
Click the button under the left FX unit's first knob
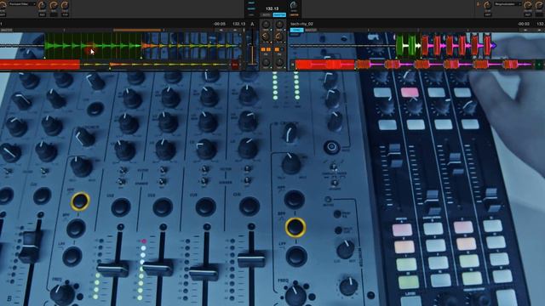tap(42, 15)
